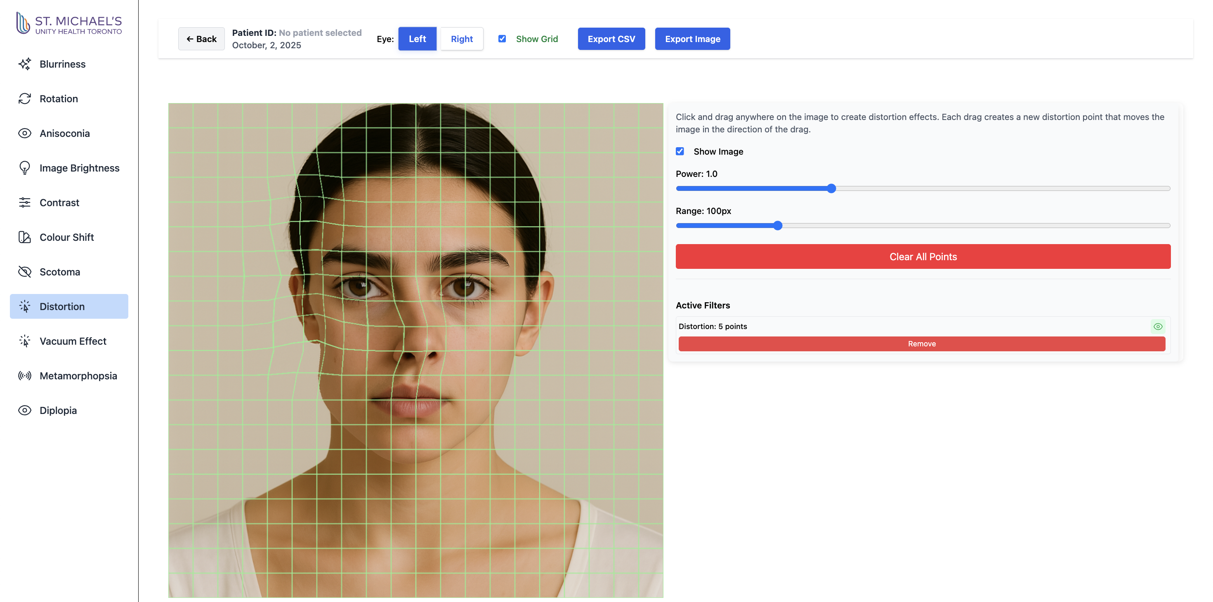Select the Left eye tab
This screenshot has height=602, width=1213.
[x=417, y=39]
